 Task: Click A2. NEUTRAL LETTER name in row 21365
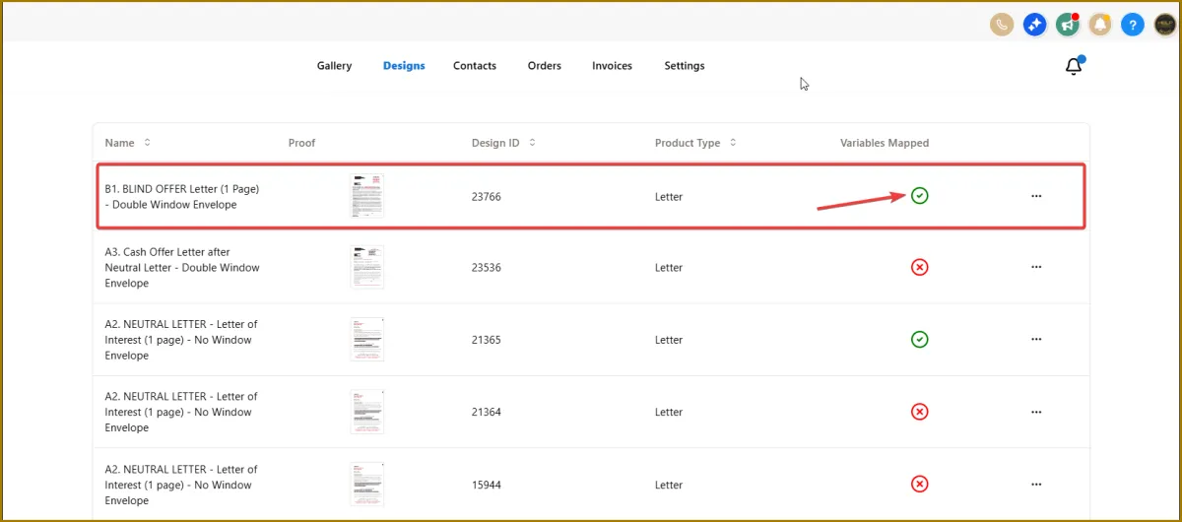[181, 340]
